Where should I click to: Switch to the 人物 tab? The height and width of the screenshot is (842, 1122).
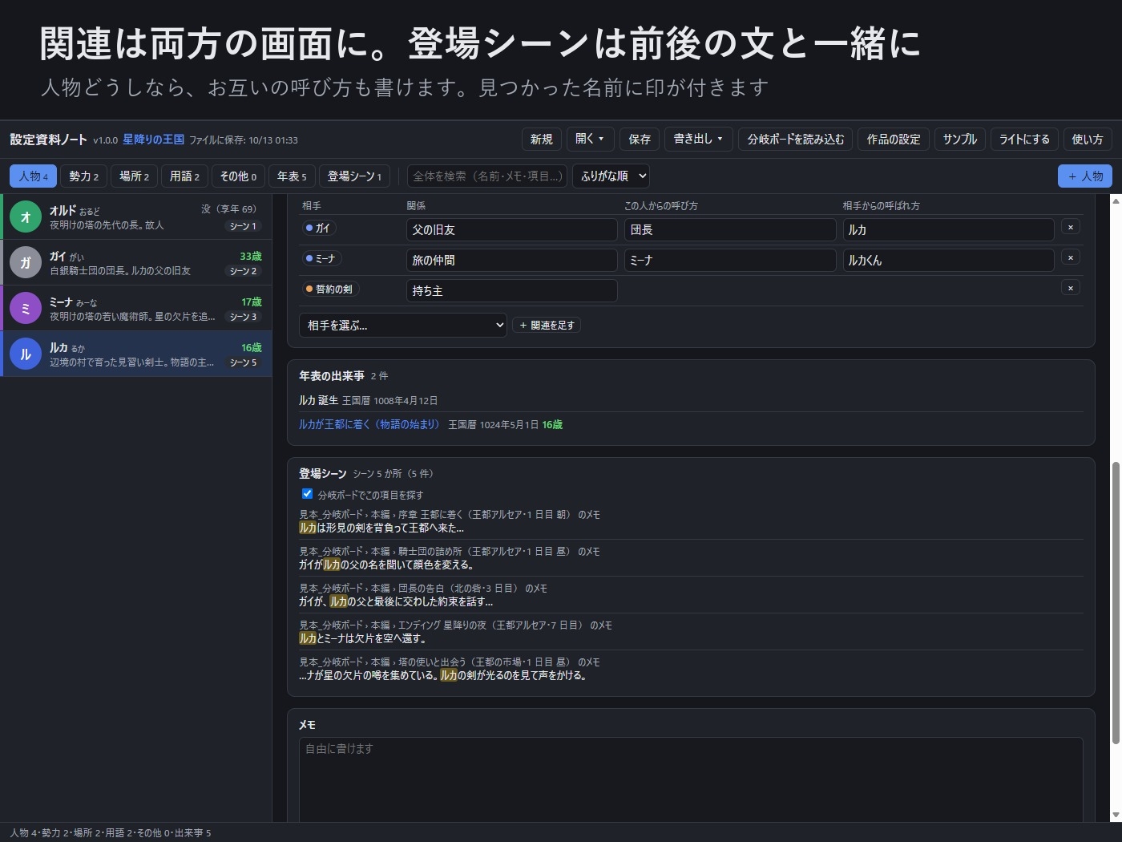(34, 176)
